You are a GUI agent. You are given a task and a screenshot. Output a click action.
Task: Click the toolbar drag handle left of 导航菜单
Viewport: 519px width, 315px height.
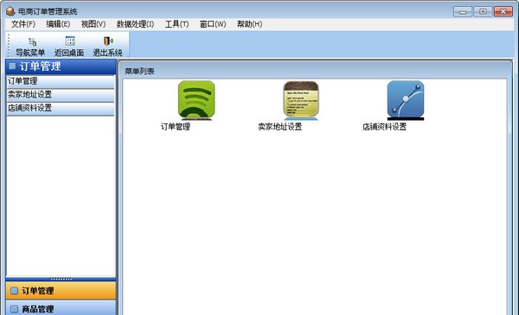[x=9, y=45]
